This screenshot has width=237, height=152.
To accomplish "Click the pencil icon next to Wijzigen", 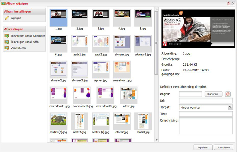I will coord(7,18).
